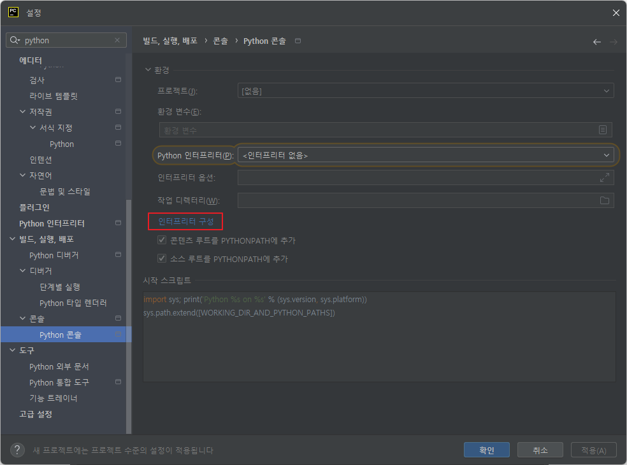This screenshot has width=627, height=465.
Task: Click the 인터프리터 구성 link
Action: point(186,221)
